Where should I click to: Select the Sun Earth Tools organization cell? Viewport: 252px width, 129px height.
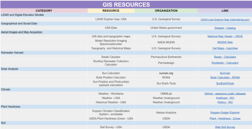(166, 83)
